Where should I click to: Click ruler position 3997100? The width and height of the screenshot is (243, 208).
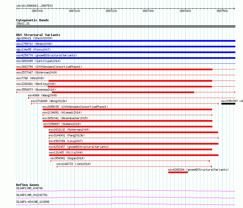[x=74, y=11]
